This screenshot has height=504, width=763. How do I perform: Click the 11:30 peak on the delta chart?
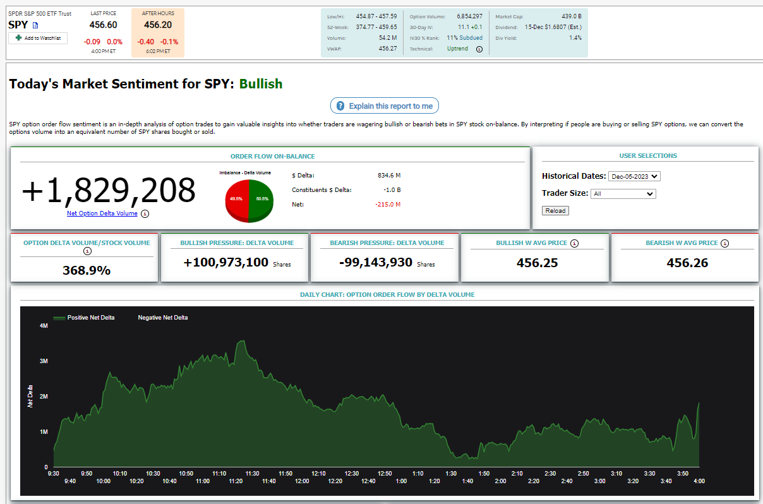(243, 342)
